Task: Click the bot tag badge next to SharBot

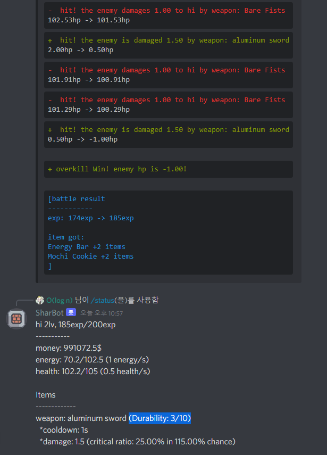Action: (x=71, y=312)
